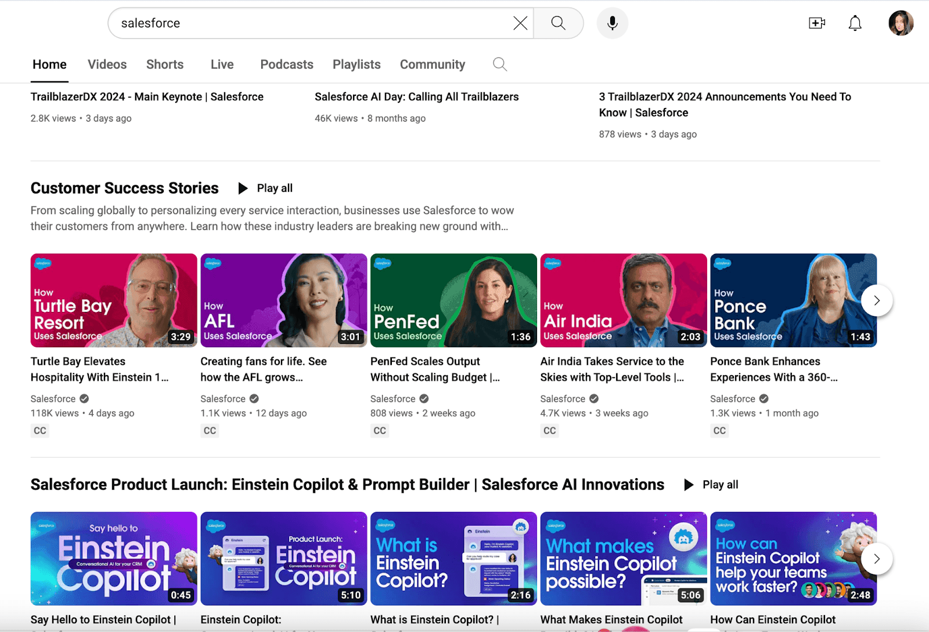Open channel search with the magnifier next to Community
The image size is (929, 632).
[x=499, y=64]
